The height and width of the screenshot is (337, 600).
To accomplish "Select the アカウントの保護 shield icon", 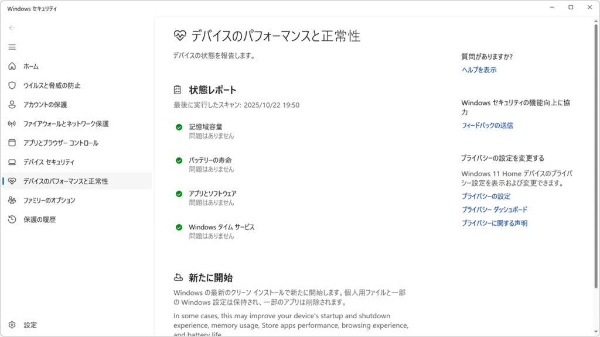I will click(12, 105).
